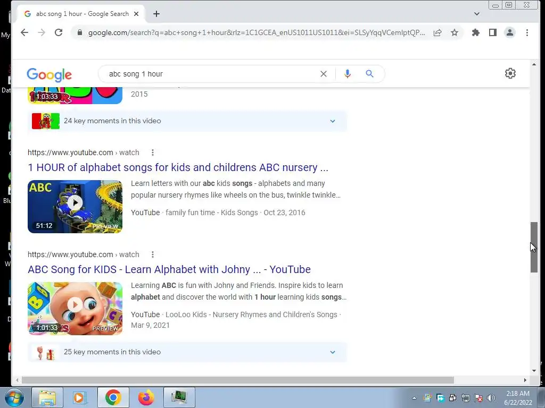Open File Explorer from the taskbar
This screenshot has height=408, width=545.
(x=47, y=397)
